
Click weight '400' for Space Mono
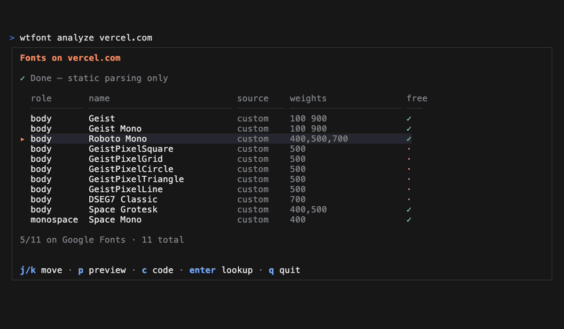click(x=298, y=219)
